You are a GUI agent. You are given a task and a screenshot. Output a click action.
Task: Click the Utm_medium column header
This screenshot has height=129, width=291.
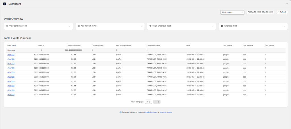pyautogui.click(x=248, y=46)
